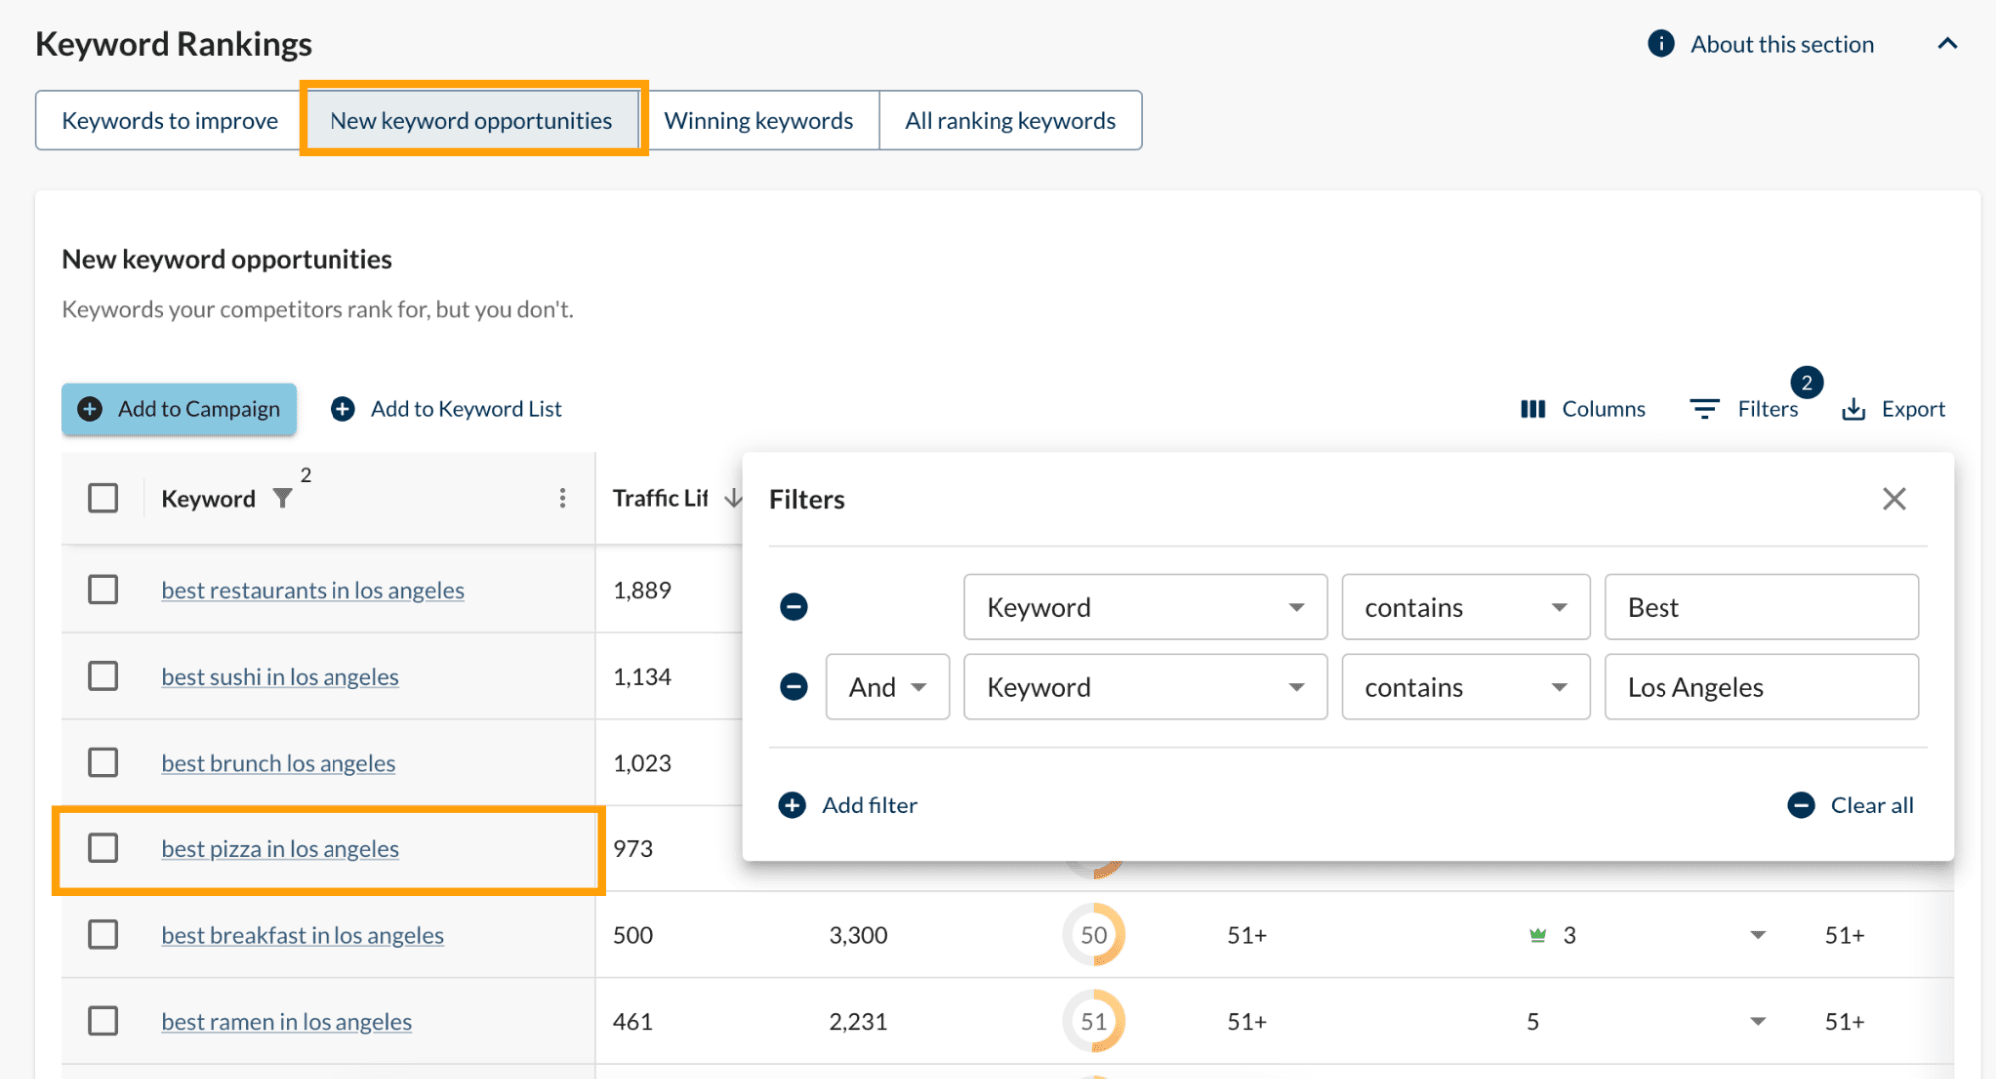Click the Export download icon
The image size is (1996, 1079).
(1853, 409)
